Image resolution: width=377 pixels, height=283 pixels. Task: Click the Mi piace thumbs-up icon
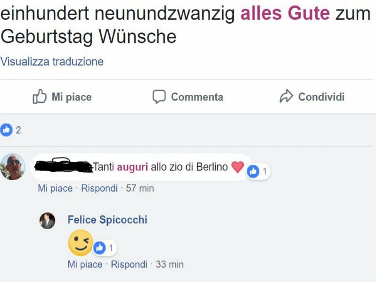pos(39,97)
